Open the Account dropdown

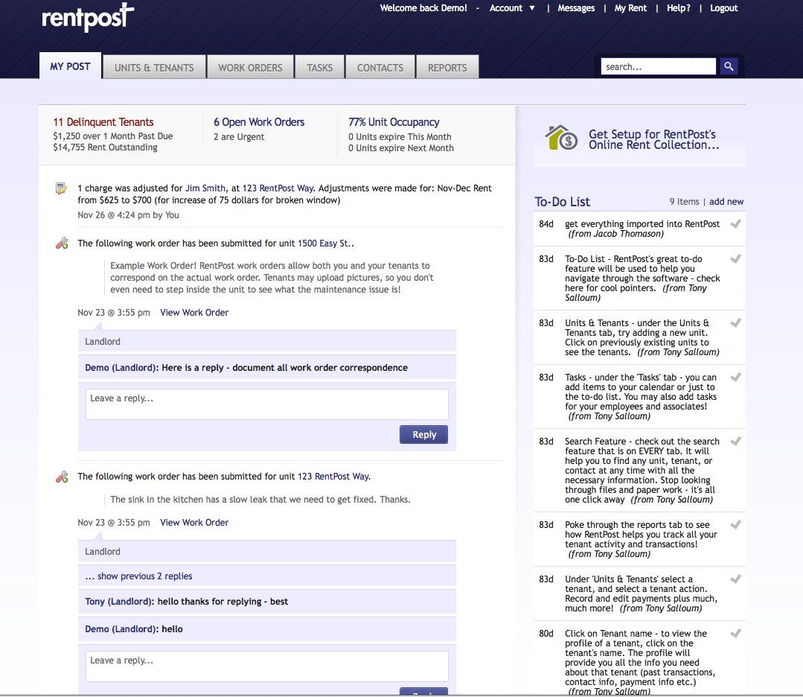[512, 8]
